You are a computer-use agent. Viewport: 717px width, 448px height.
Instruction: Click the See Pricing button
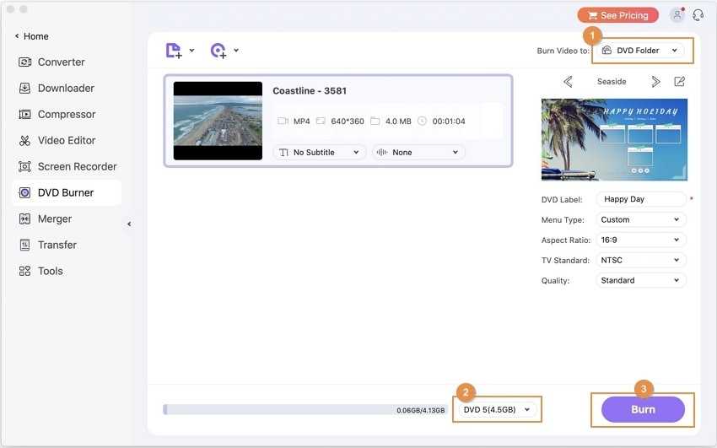[x=617, y=15]
